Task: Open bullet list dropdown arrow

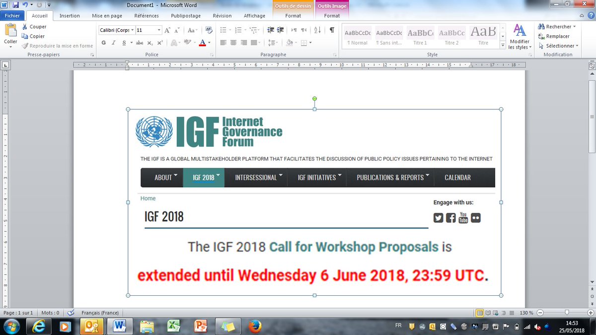Action: [229, 30]
